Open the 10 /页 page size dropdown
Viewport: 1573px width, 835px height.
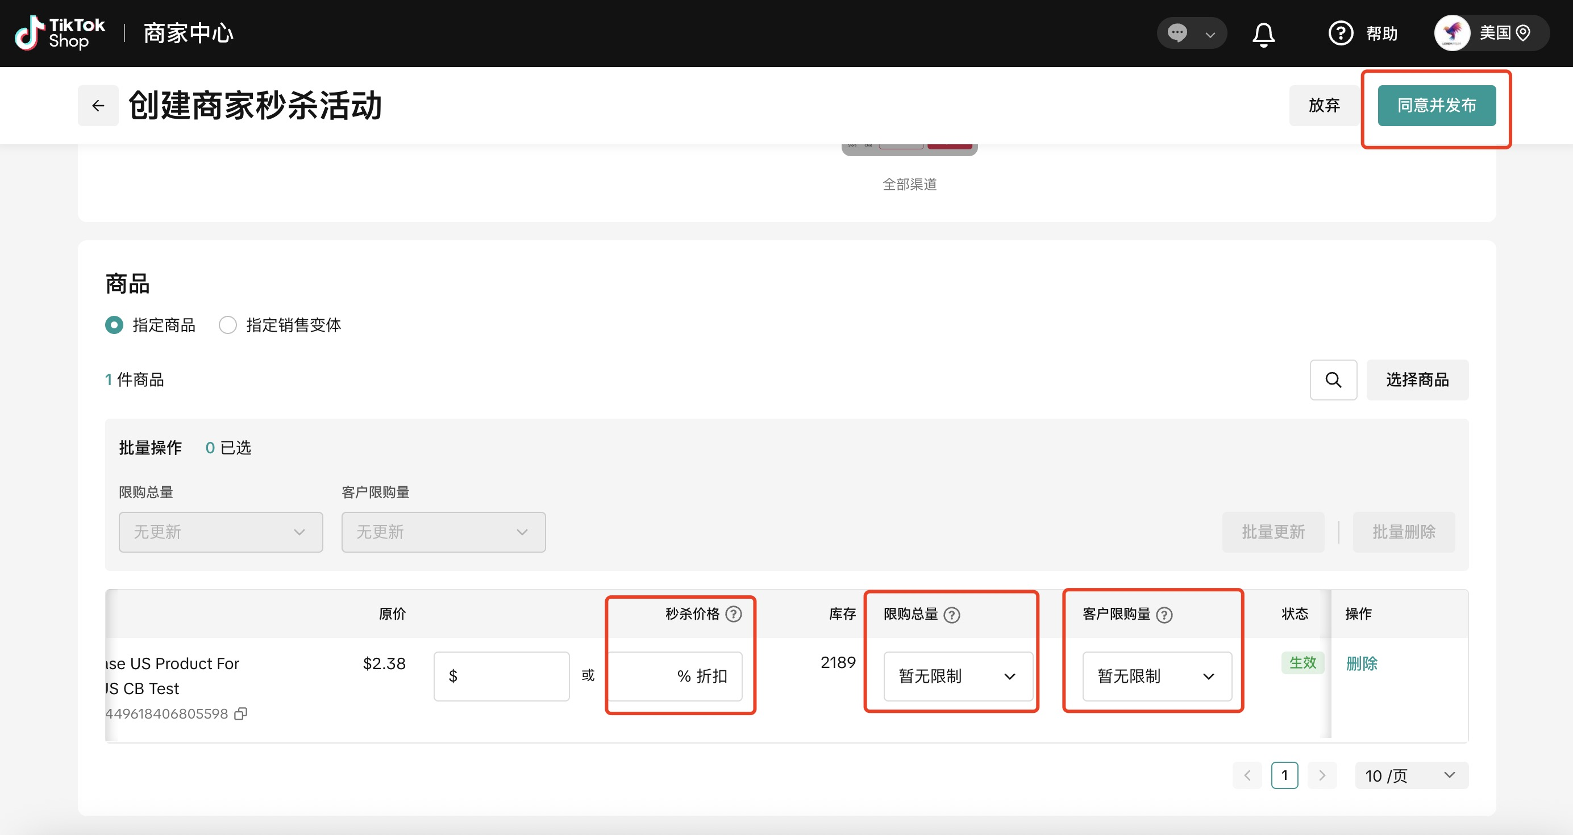tap(1410, 775)
